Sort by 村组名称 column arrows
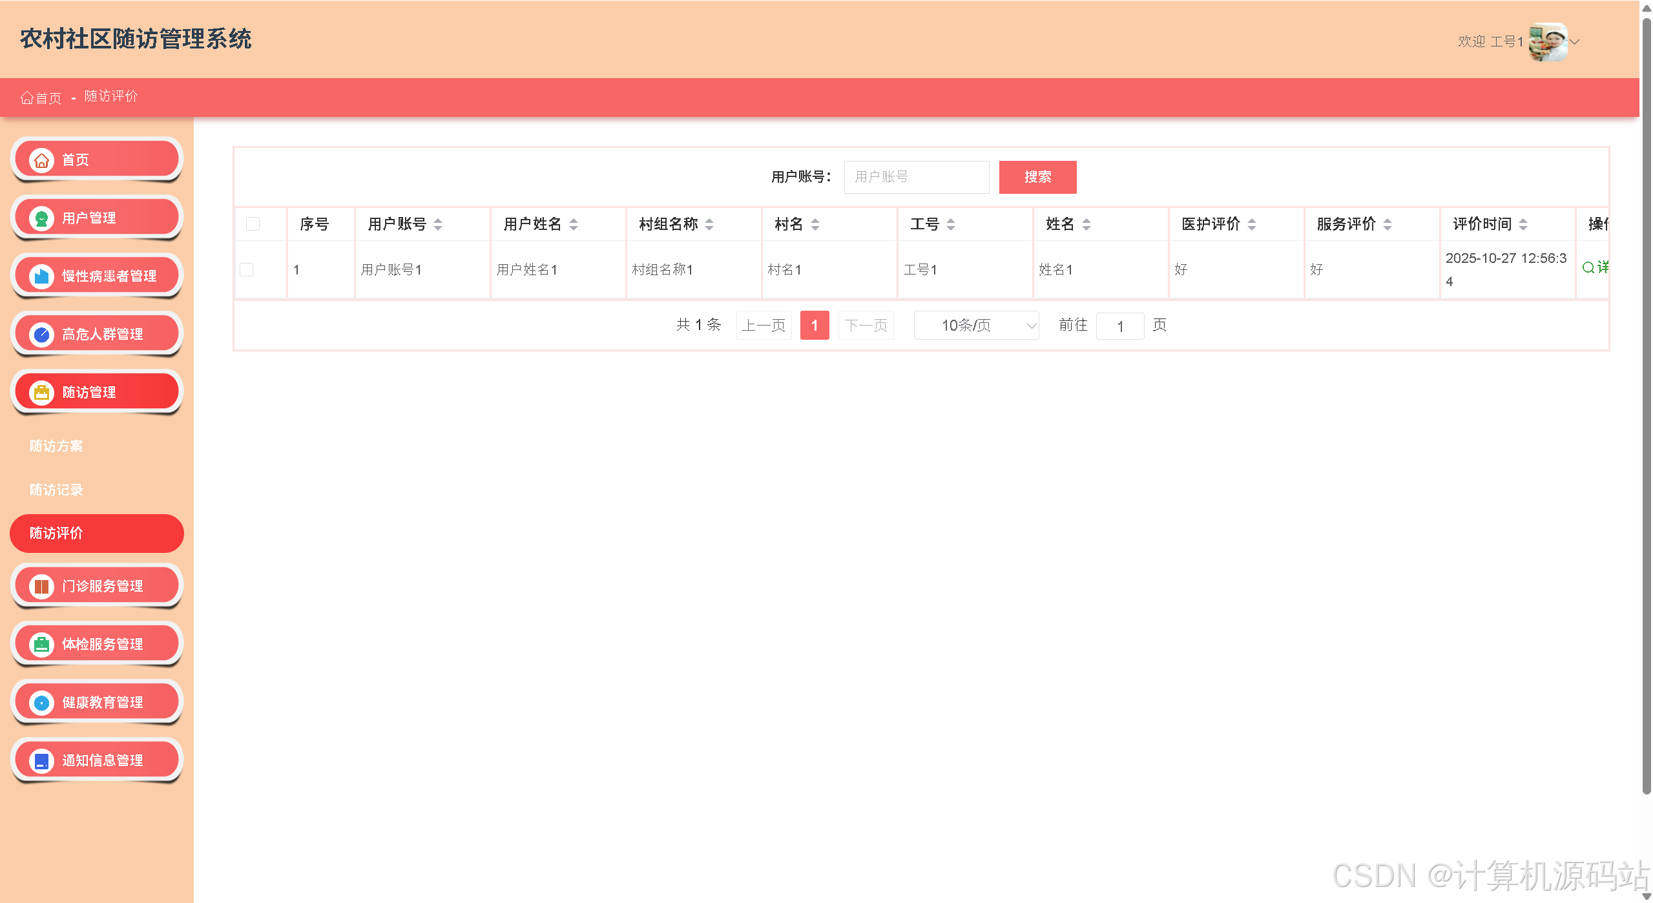1653x903 pixels. [x=709, y=224]
